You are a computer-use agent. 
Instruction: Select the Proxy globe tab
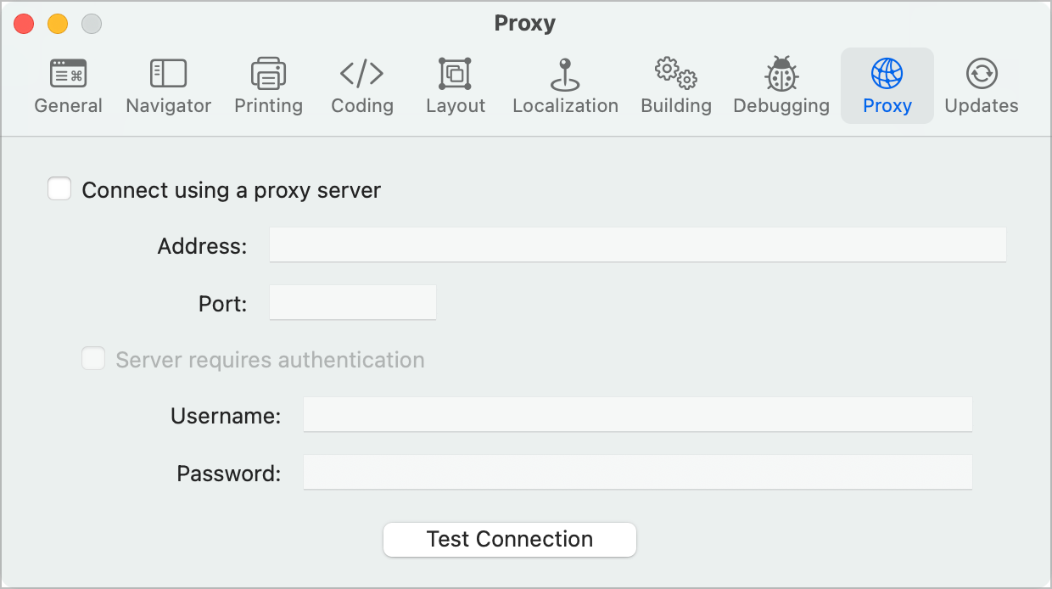[x=887, y=87]
